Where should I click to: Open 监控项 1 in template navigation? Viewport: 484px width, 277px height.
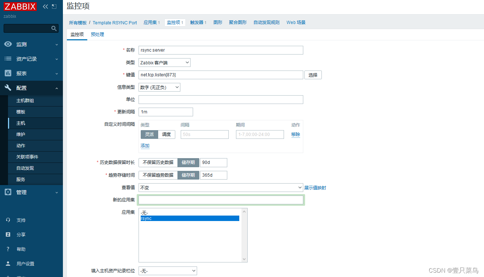(x=175, y=23)
